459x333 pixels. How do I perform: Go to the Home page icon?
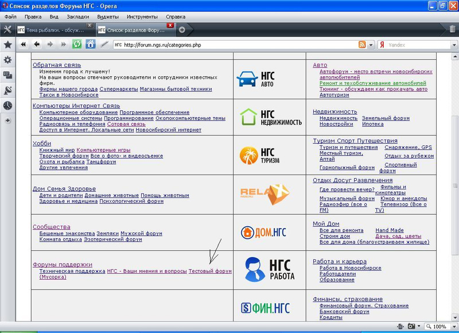[x=90, y=44]
